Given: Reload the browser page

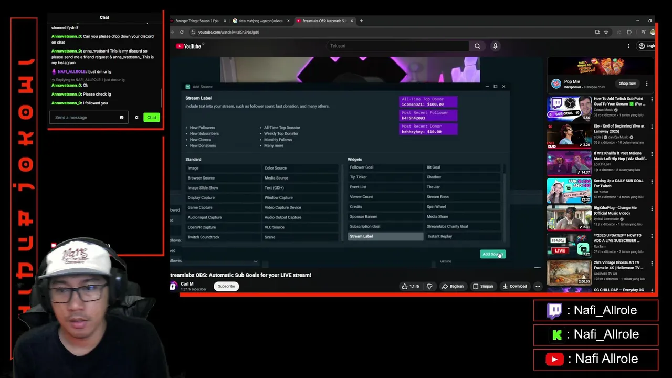Looking at the screenshot, I should (182, 32).
